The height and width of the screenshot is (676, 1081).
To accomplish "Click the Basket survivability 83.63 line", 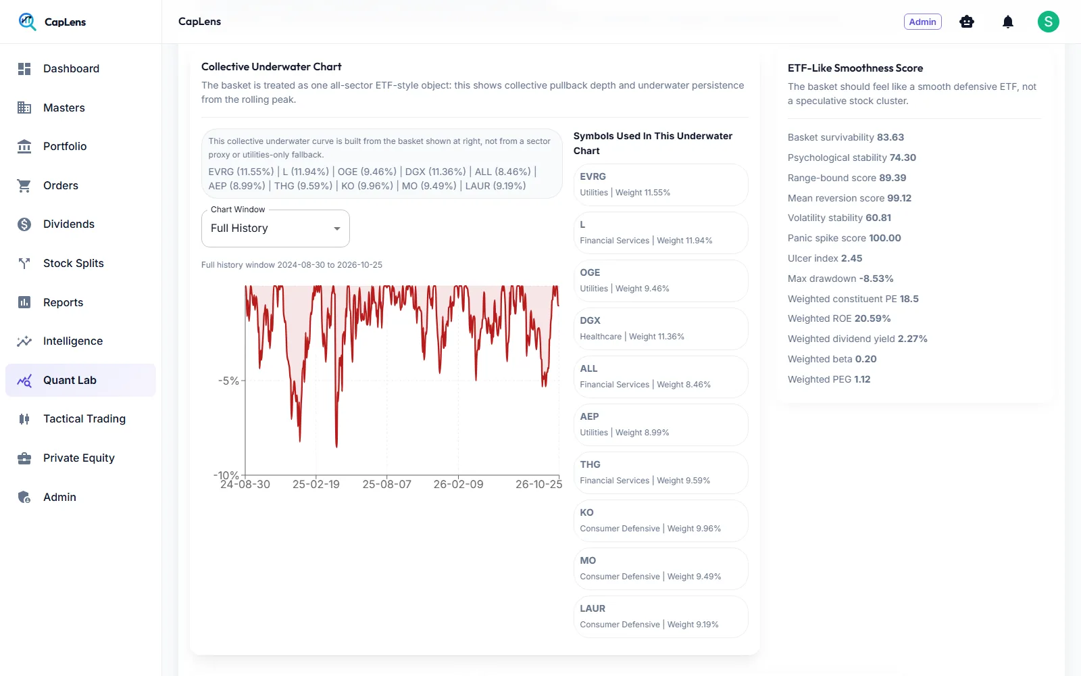I will pyautogui.click(x=846, y=137).
